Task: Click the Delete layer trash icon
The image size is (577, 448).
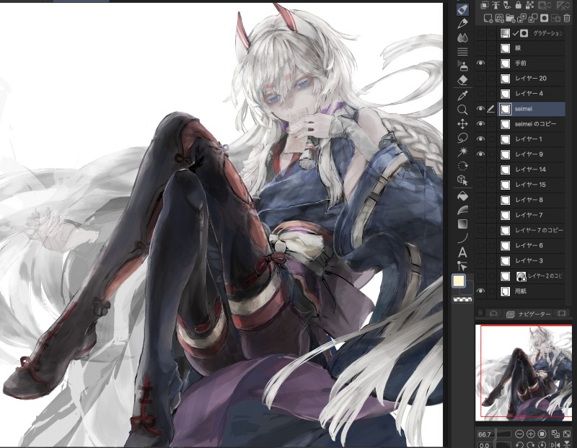Action: [567, 18]
